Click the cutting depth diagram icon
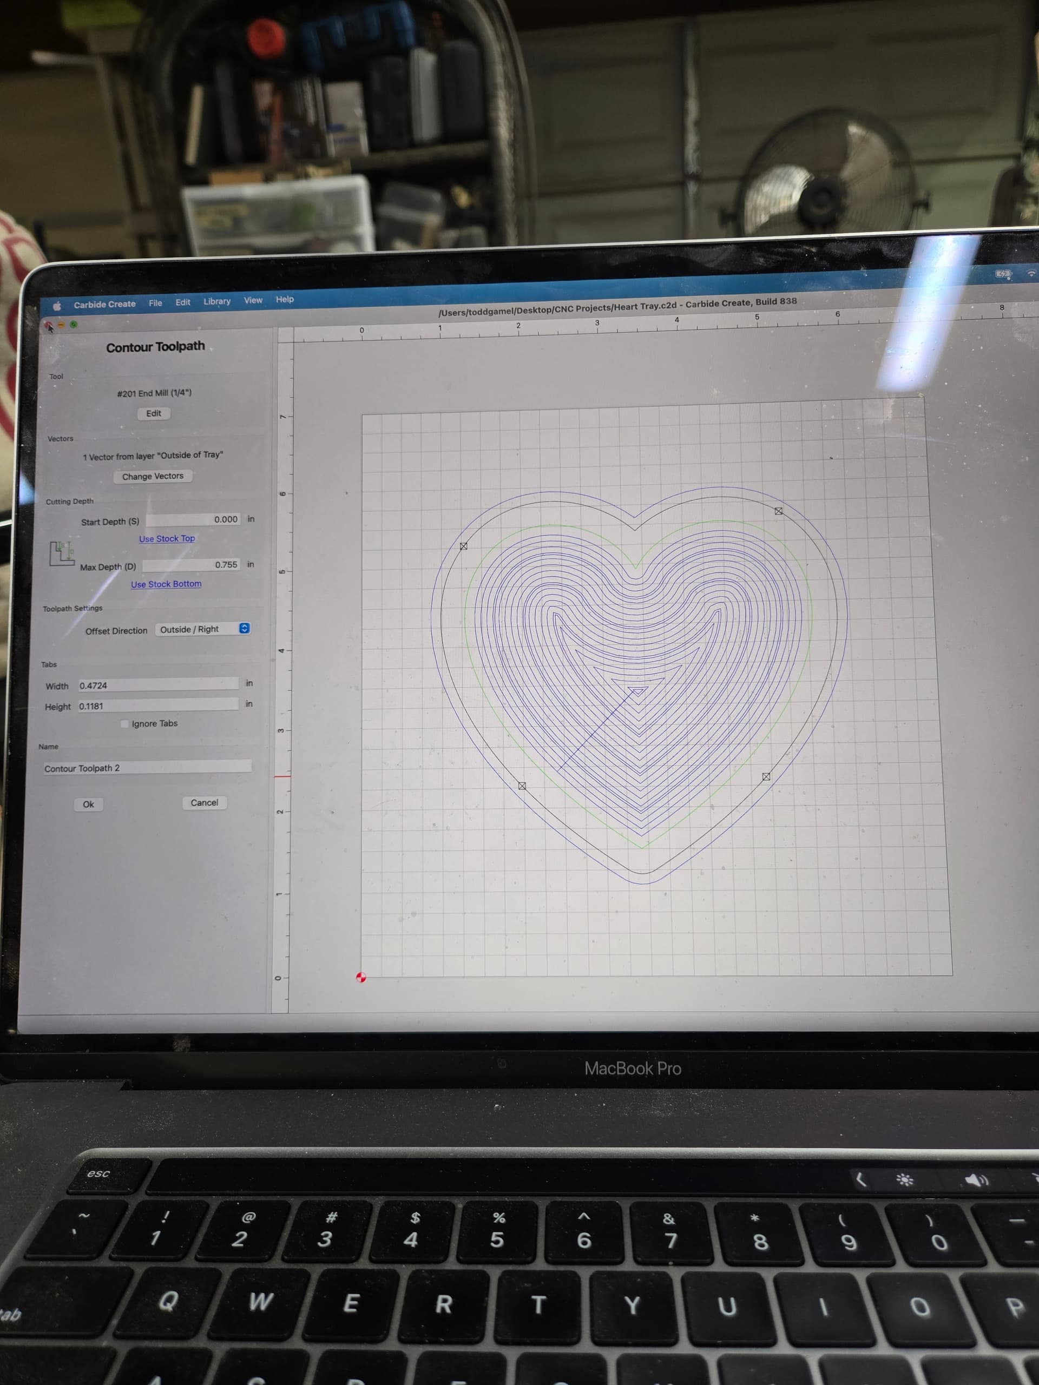Viewport: 1039px width, 1385px height. [x=62, y=554]
